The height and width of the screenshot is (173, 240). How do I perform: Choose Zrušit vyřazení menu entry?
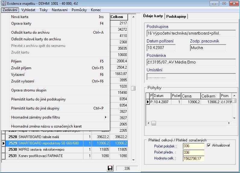coord(60,81)
